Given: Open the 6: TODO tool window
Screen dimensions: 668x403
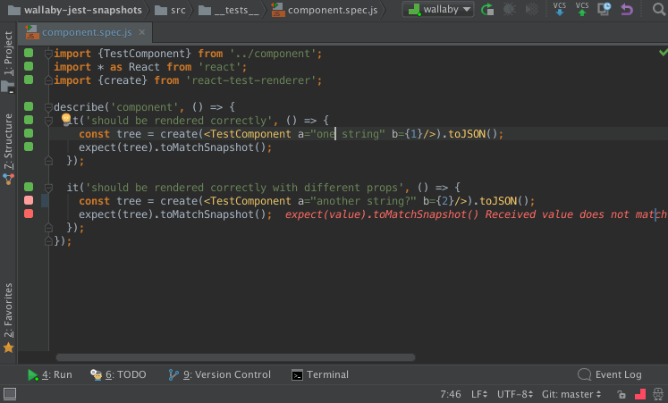Looking at the screenshot, I should click(118, 374).
